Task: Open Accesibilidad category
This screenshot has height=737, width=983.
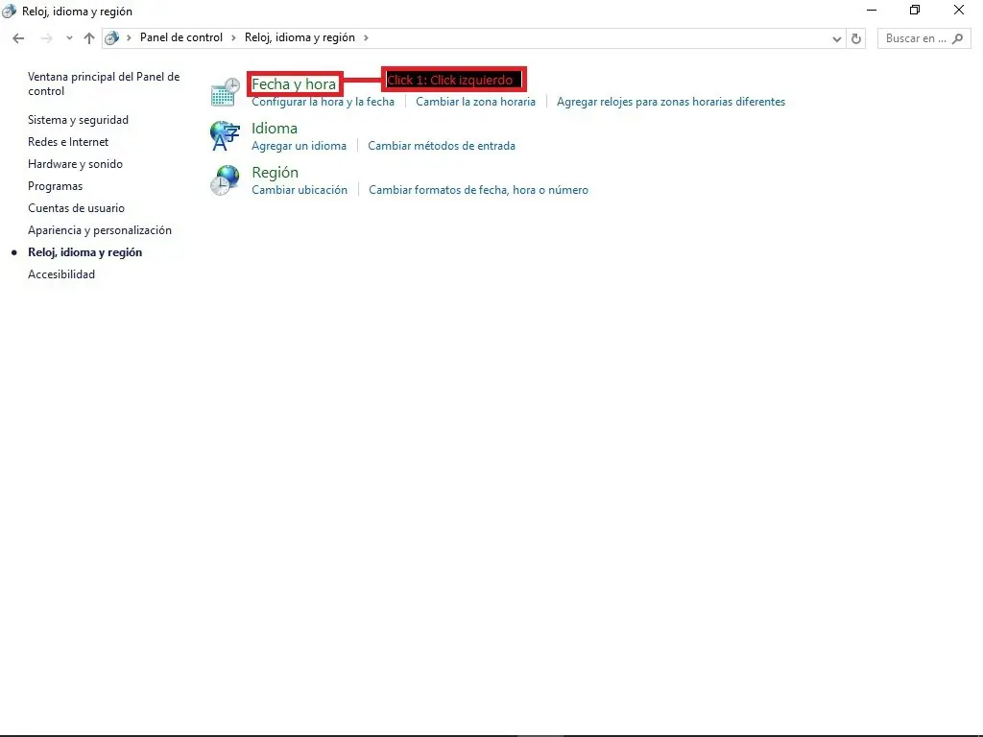Action: [61, 273]
